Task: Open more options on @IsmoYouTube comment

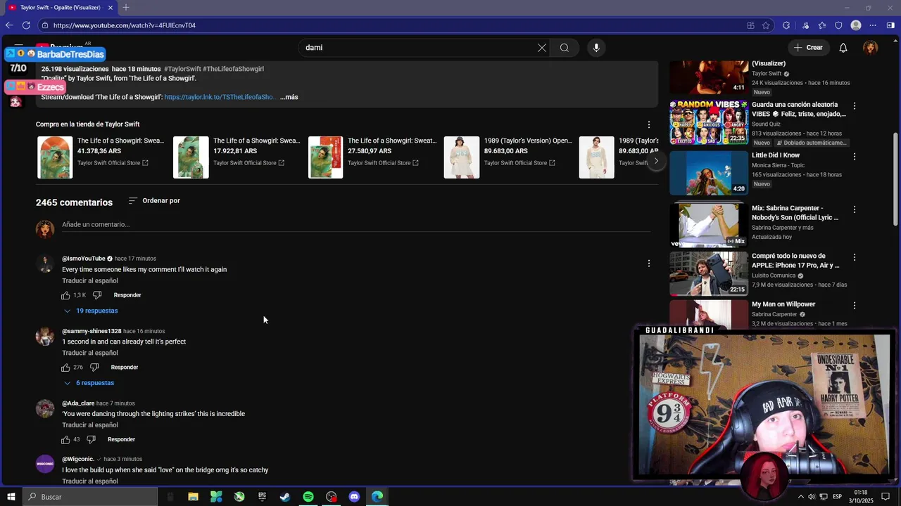Action: [x=649, y=264]
